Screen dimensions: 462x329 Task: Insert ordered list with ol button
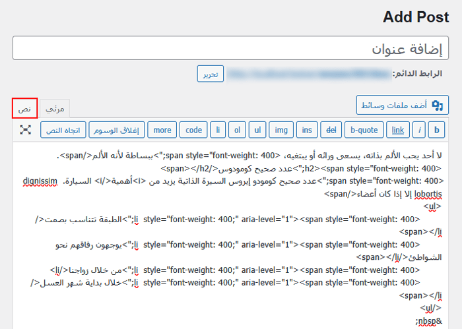(x=237, y=130)
